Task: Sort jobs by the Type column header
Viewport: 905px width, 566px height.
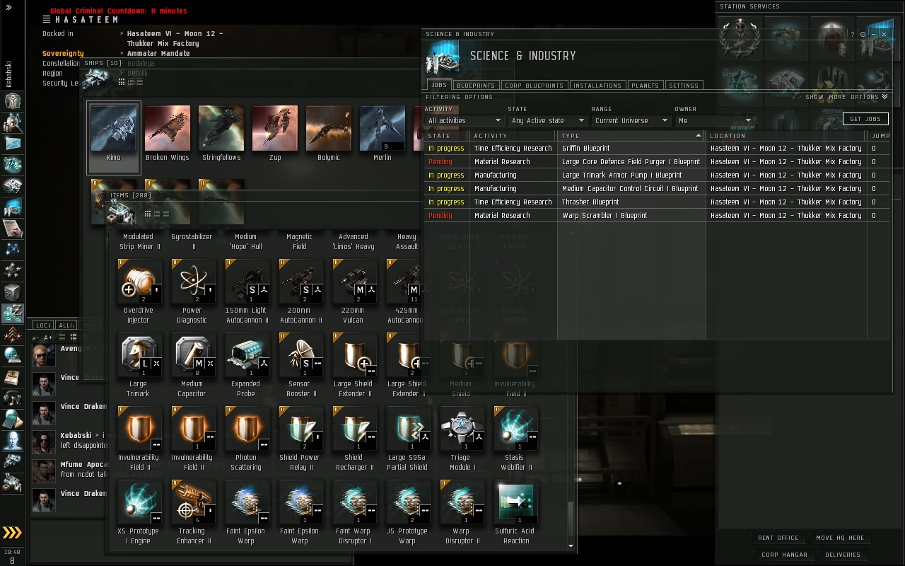Action: tap(631, 135)
